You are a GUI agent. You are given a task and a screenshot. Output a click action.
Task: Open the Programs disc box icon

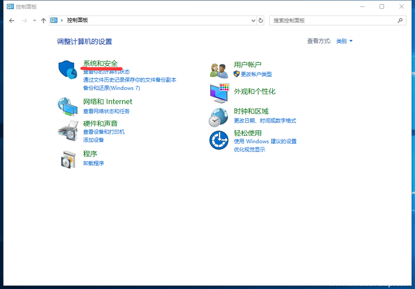click(68, 159)
